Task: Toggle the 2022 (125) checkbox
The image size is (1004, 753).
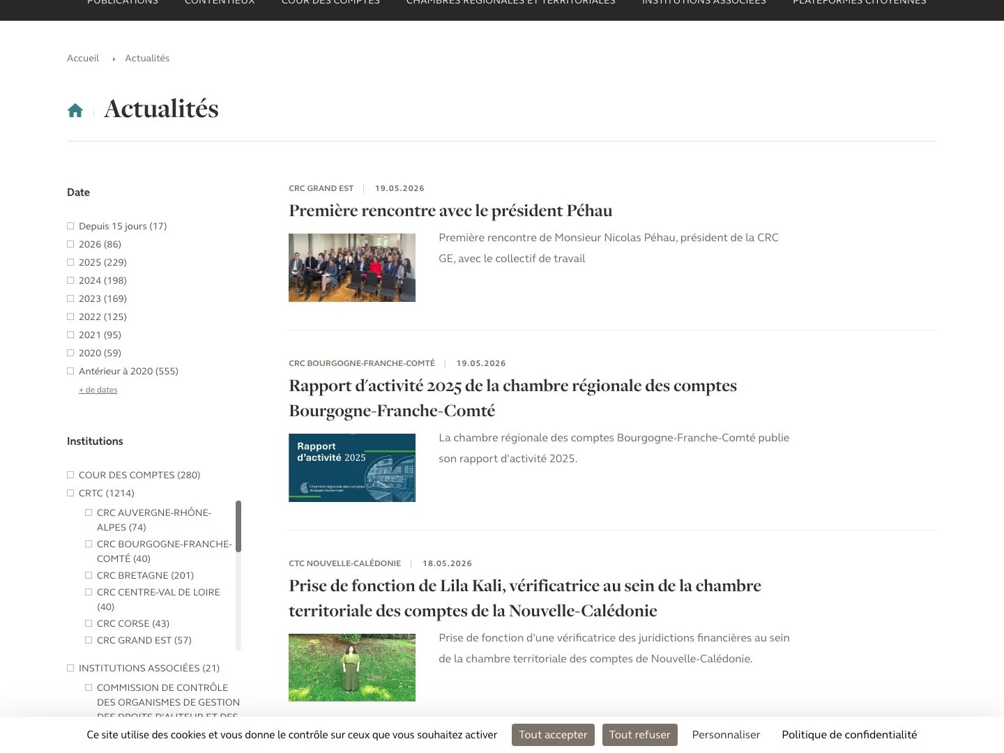Action: pos(70,317)
